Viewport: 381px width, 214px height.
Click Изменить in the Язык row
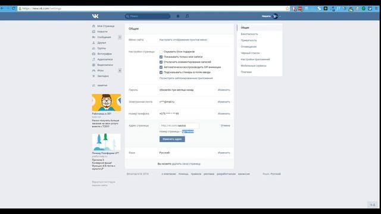pyautogui.click(x=224, y=153)
